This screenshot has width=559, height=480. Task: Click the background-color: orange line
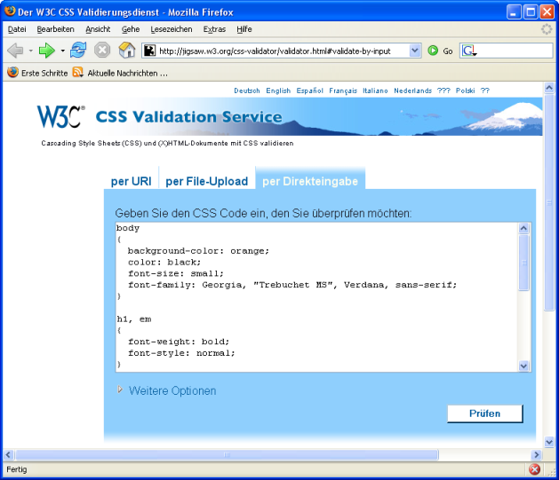click(198, 251)
